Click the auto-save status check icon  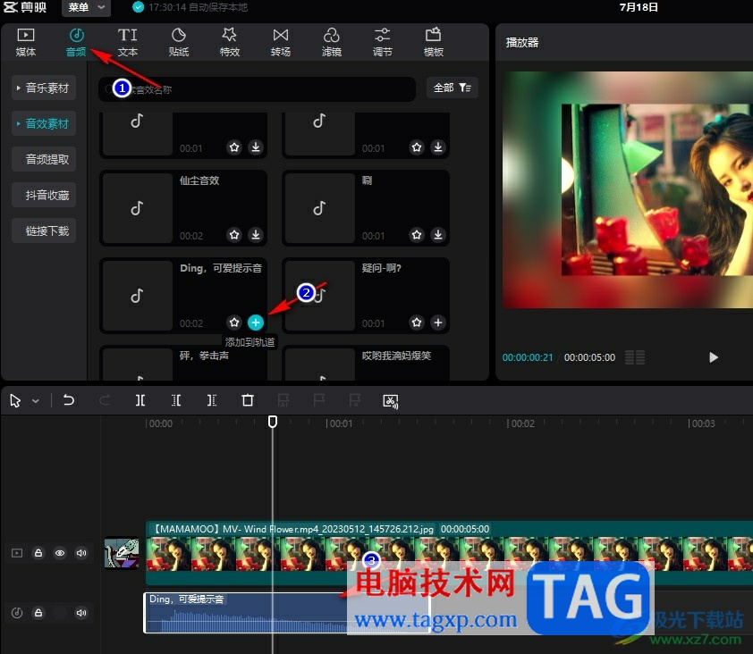pyautogui.click(x=138, y=7)
